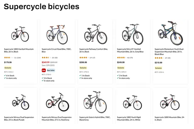Screen dimensions: 194x129
Task: Open Supercycle Circuit Road Bike 700C link
Action: (56, 50)
